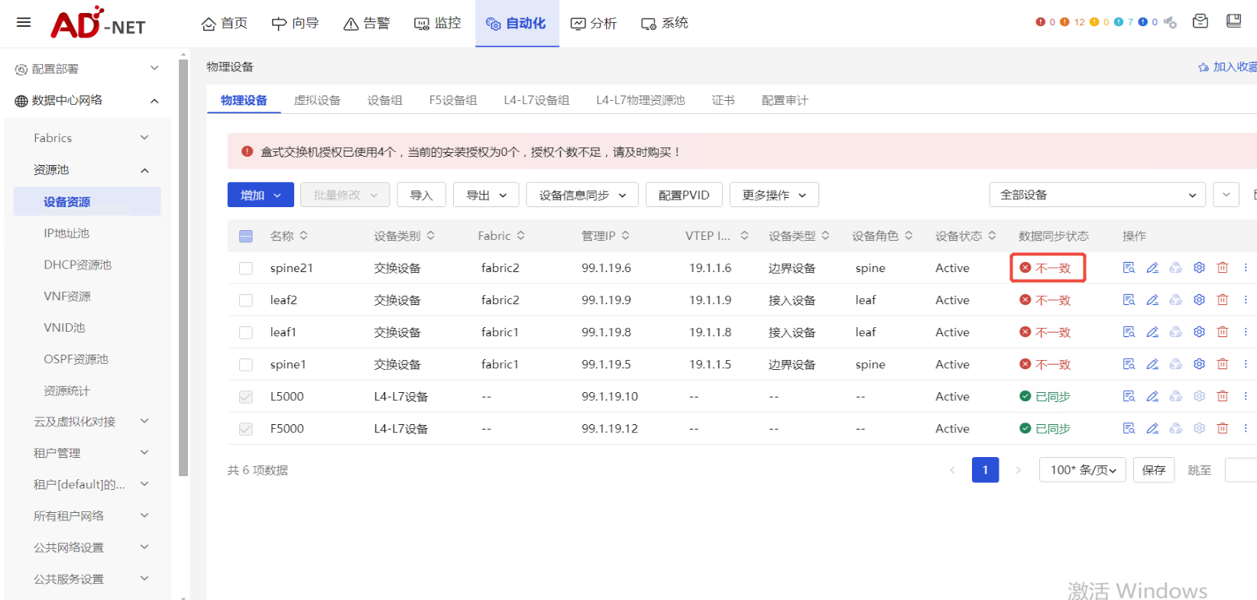This screenshot has width=1257, height=600.
Task: Open the inbox icon in the top bar
Action: (1200, 21)
